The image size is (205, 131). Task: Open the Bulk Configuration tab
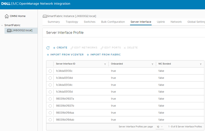tap(113, 22)
